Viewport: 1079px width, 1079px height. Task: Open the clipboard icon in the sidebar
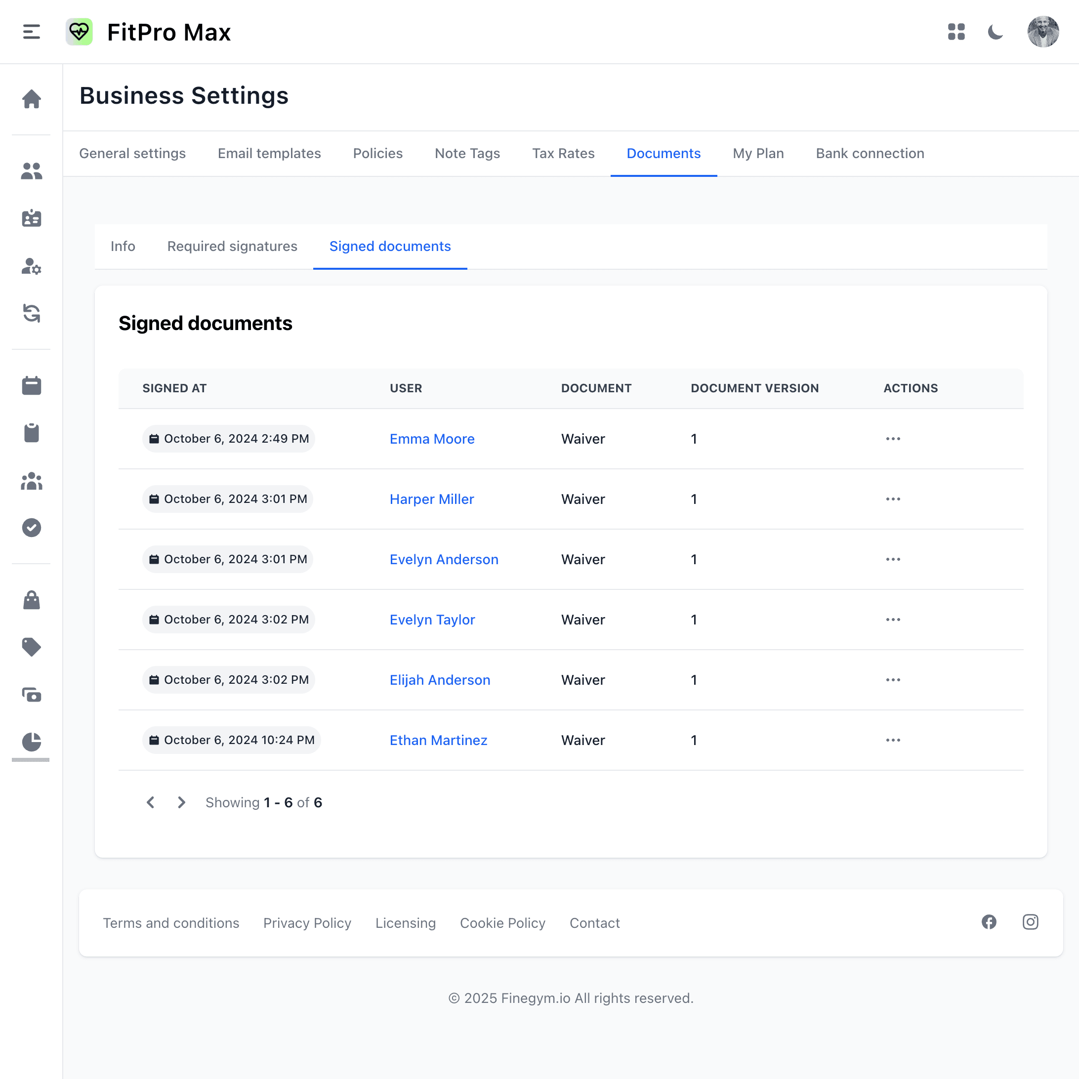tap(31, 433)
